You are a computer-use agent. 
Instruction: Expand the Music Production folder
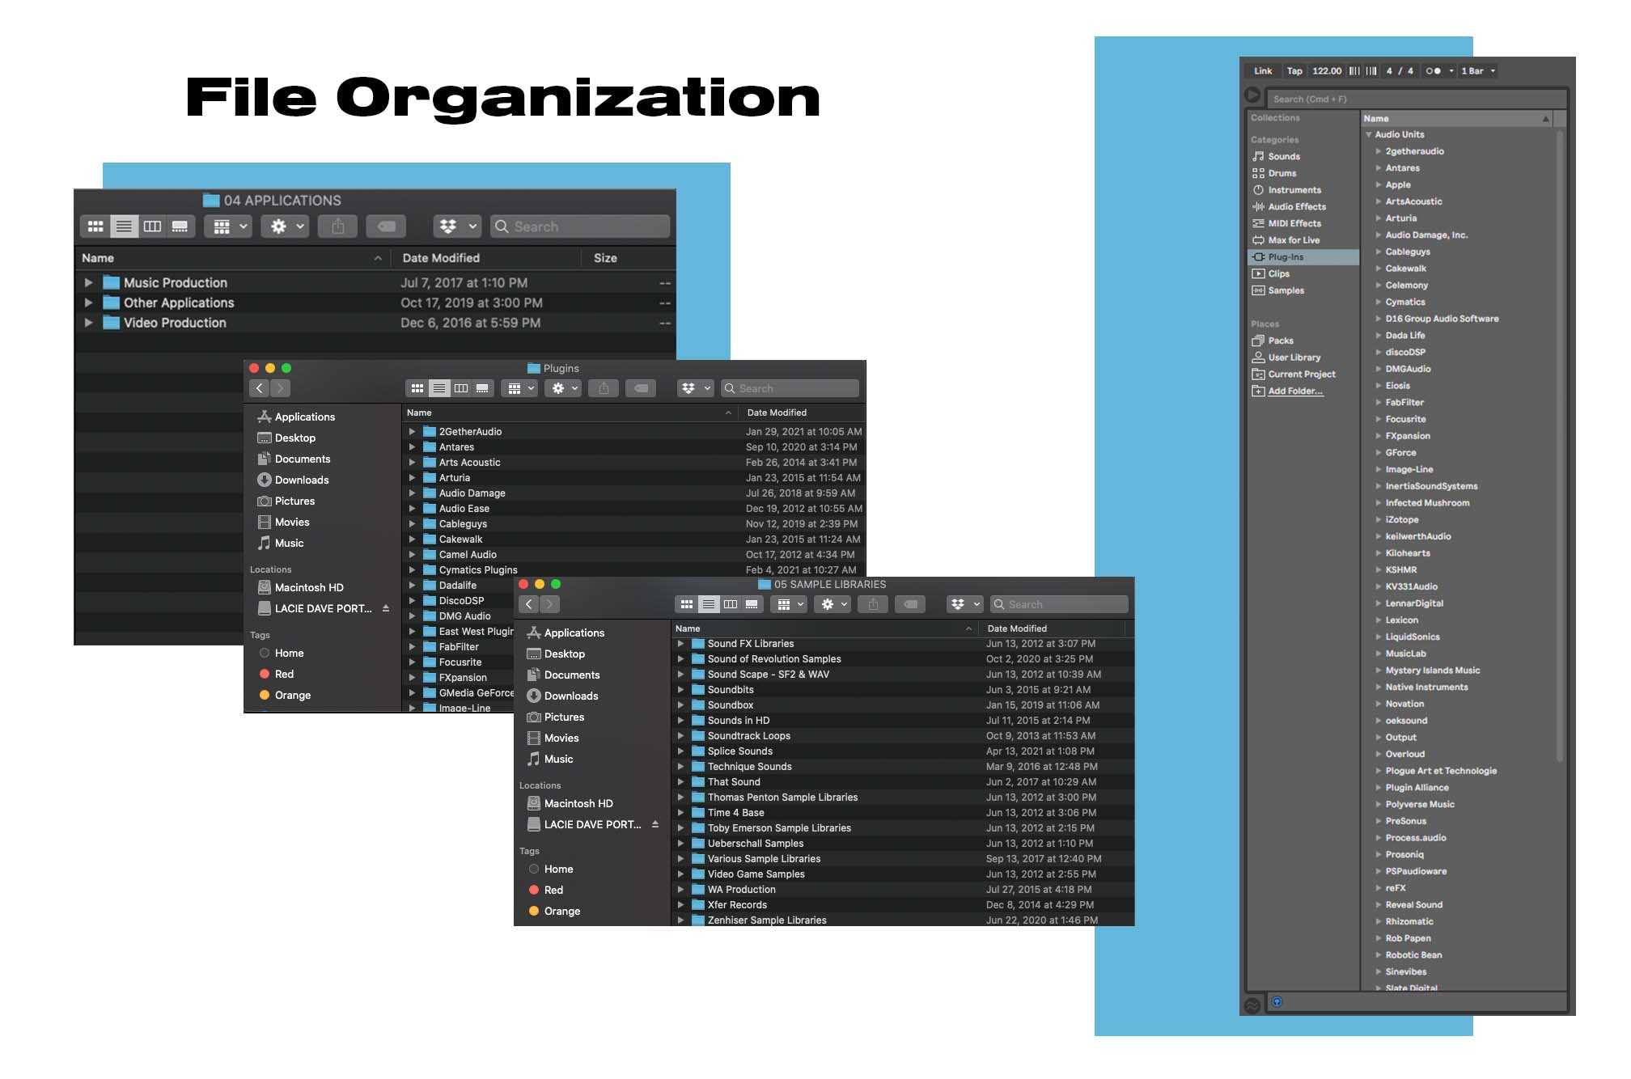coord(88,283)
